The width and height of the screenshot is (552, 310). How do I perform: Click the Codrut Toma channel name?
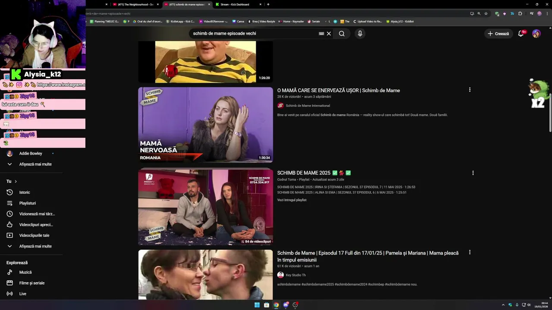[x=287, y=180]
